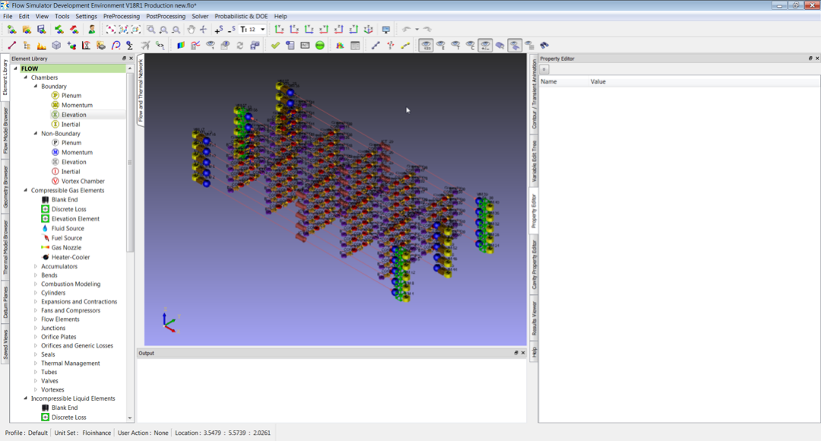Expand the Valves group
Screen dimensions: 821x441
tap(36, 381)
